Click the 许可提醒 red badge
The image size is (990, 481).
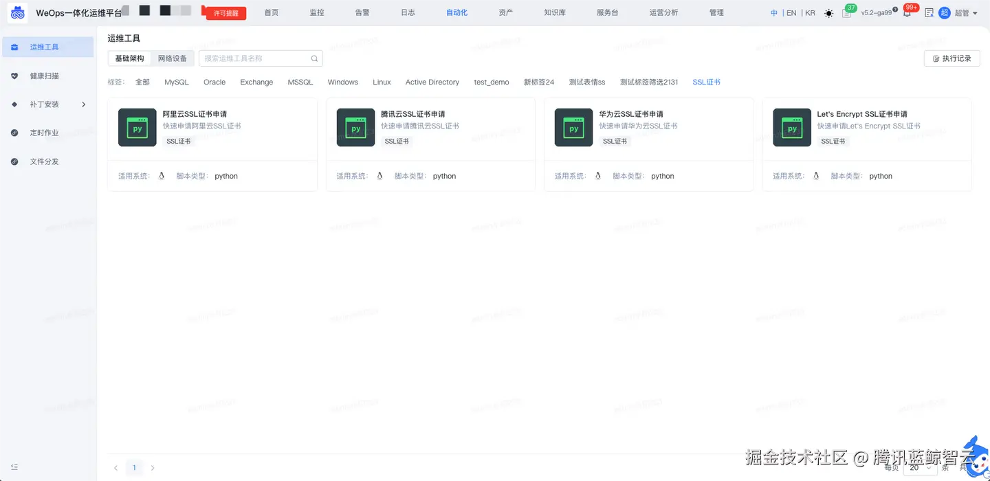point(225,12)
